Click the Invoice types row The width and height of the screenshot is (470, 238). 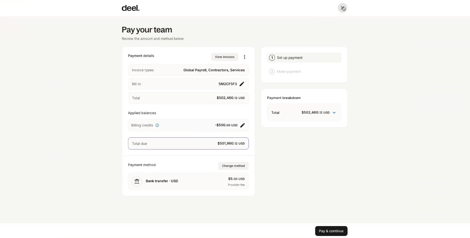[x=188, y=70]
